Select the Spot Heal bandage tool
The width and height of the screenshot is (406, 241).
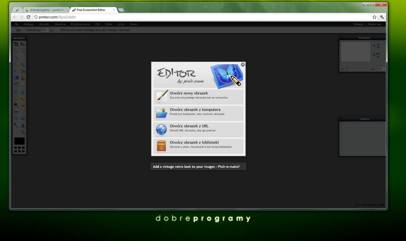pos(23,111)
